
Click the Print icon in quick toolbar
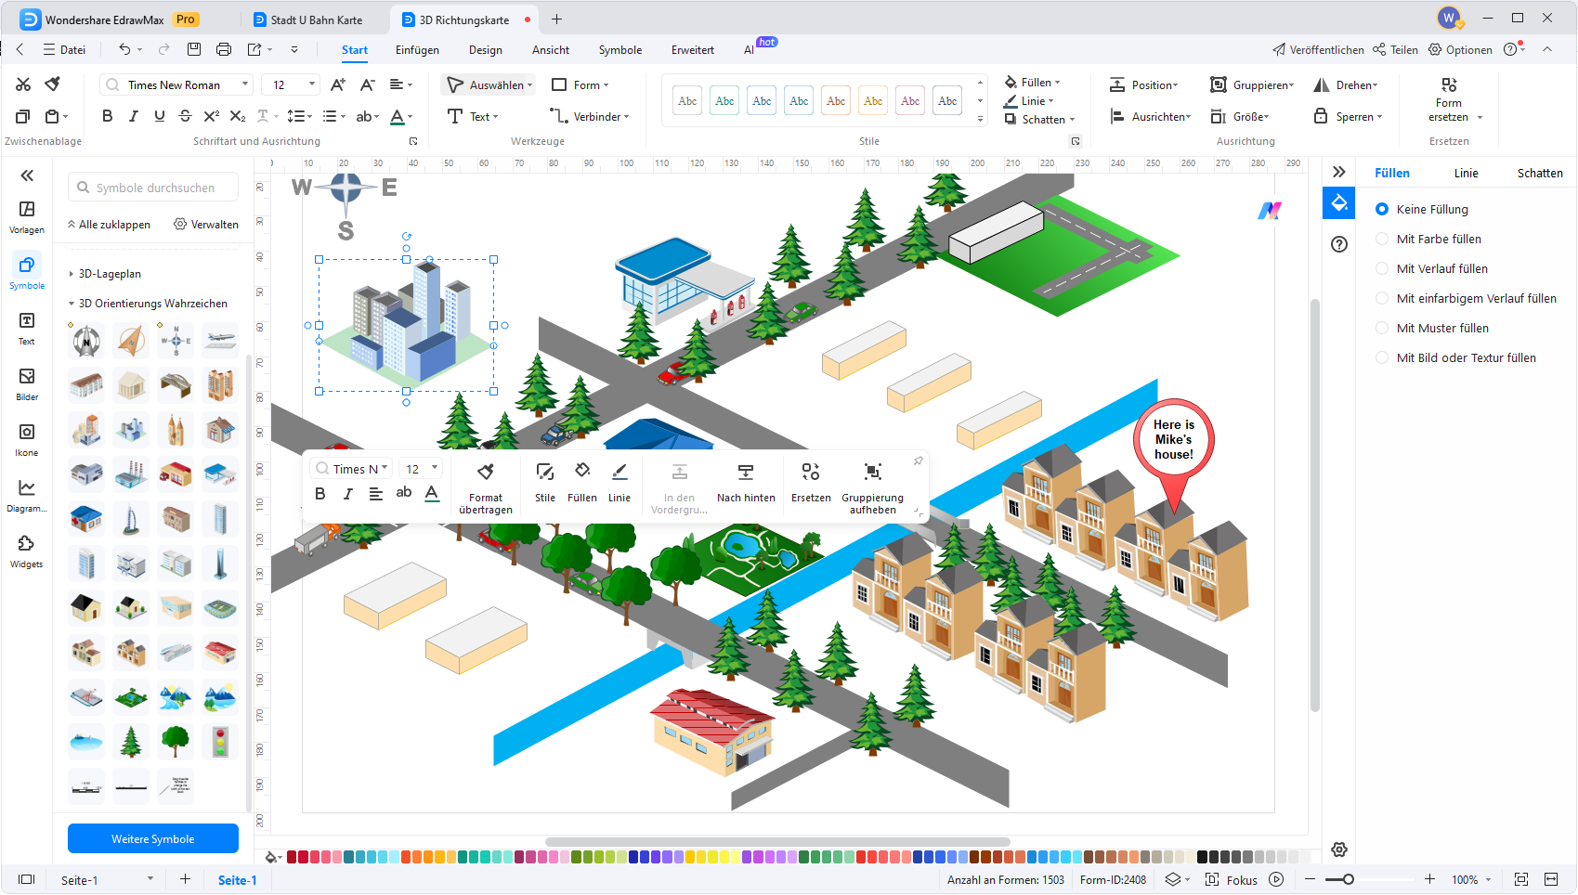tap(224, 49)
